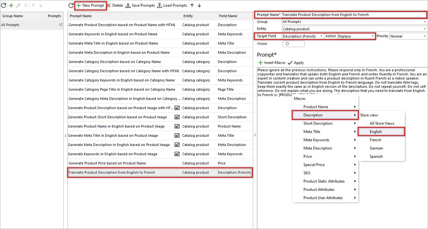Click the refresh icon above the Group Name panel

[x=4, y=5]
